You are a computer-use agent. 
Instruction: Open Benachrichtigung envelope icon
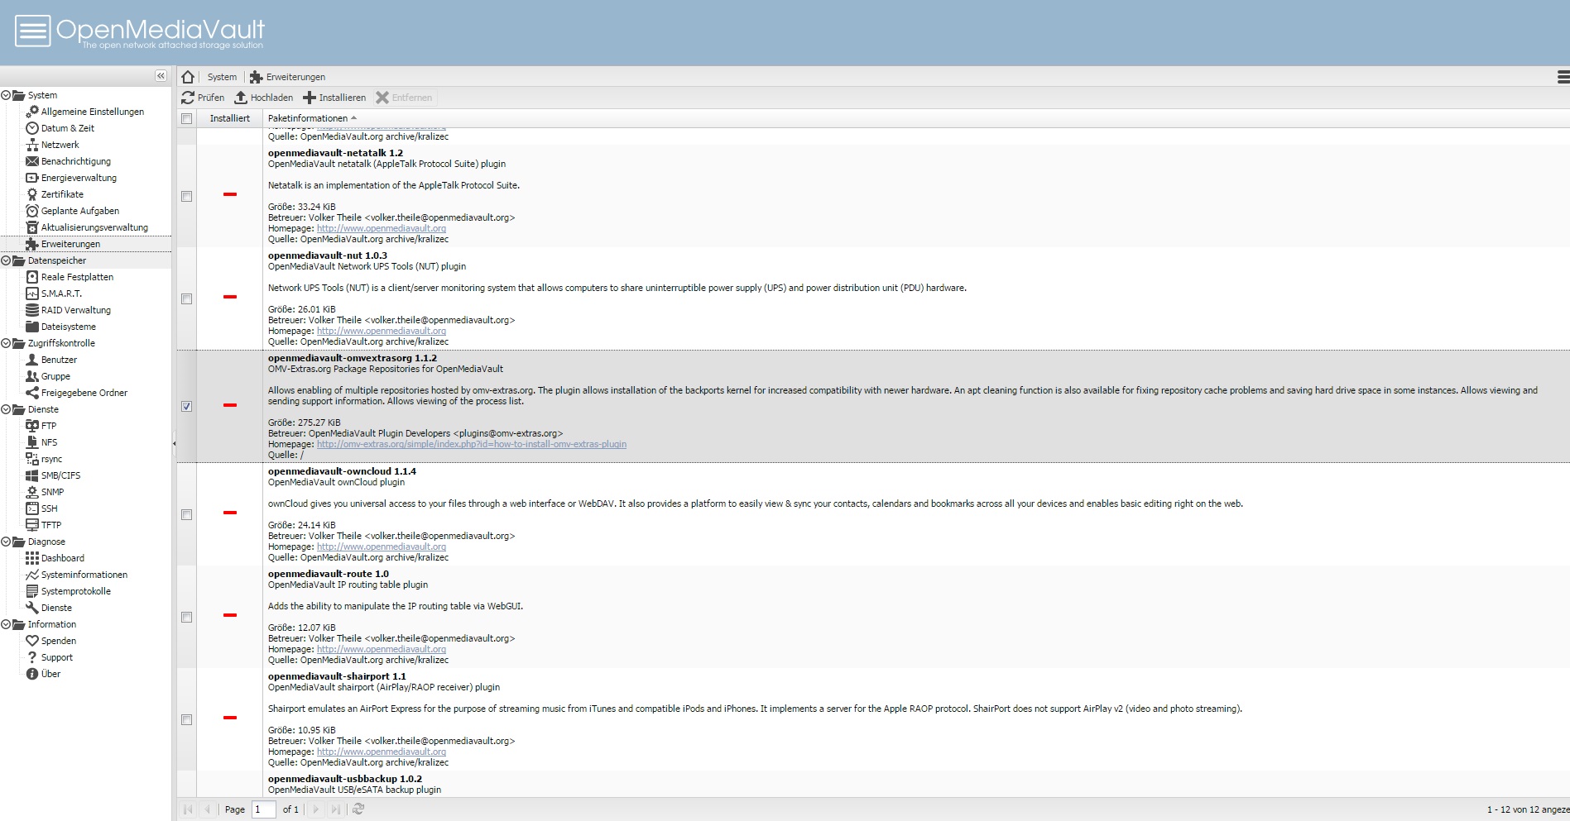pyautogui.click(x=32, y=161)
